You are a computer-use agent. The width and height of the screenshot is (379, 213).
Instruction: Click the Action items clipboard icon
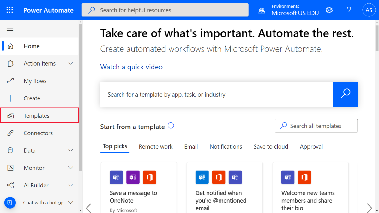coord(10,63)
